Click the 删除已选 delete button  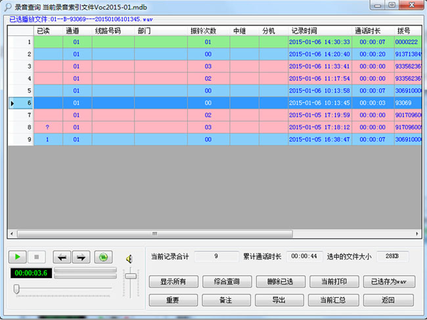(279, 282)
